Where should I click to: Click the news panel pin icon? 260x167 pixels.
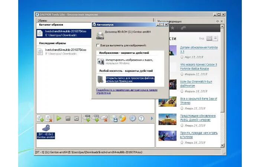point(217,21)
